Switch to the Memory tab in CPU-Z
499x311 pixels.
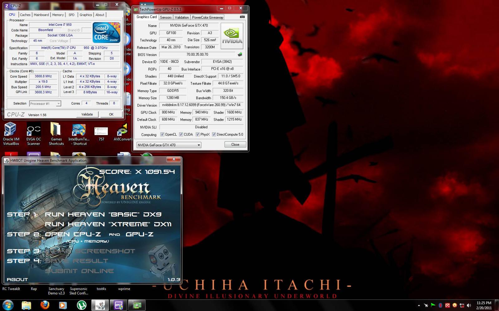(x=58, y=15)
